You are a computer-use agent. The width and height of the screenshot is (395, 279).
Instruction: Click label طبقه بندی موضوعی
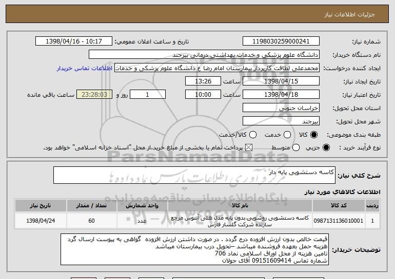coord(353,135)
